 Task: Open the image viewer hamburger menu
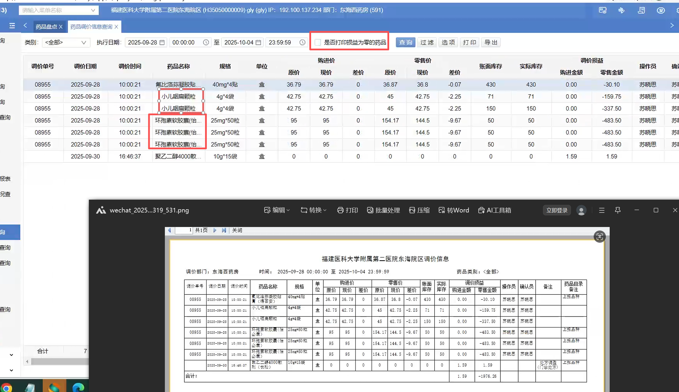click(x=602, y=210)
